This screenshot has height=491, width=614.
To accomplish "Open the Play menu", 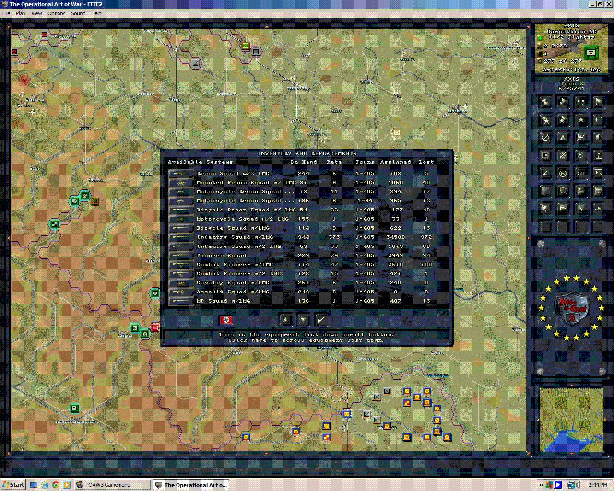I will tap(20, 13).
